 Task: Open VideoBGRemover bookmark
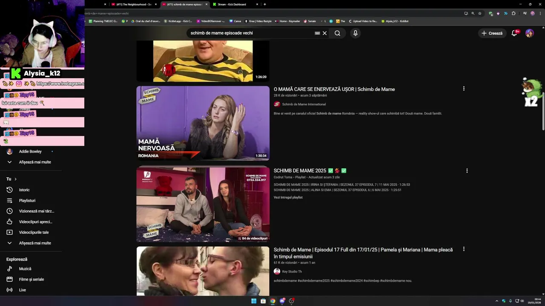point(211,21)
